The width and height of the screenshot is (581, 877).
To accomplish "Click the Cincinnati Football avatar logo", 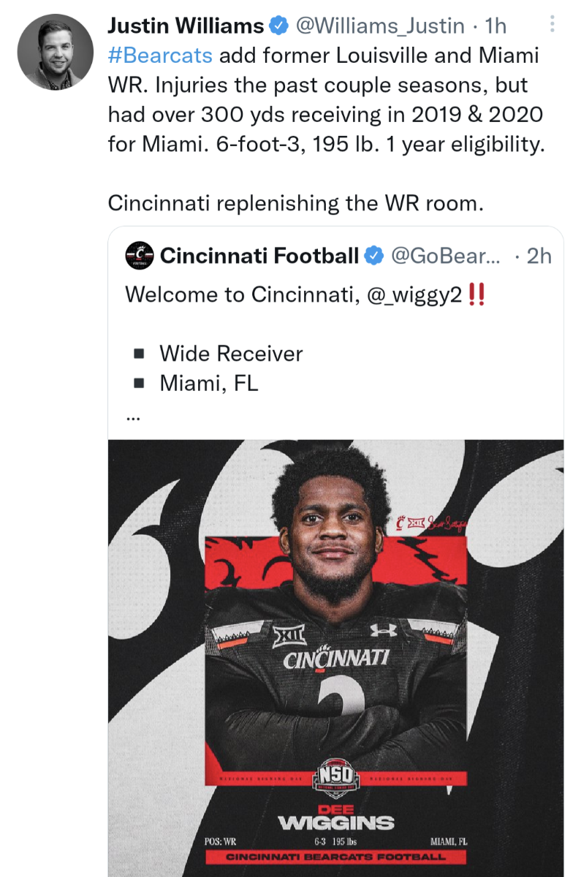I will (140, 255).
